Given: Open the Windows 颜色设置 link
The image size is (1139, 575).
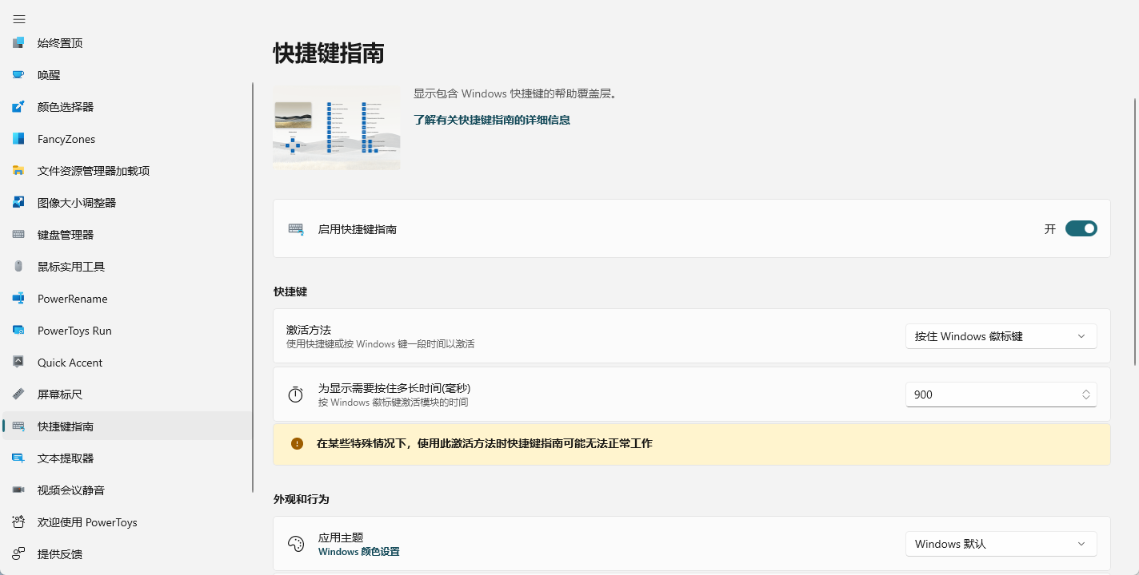Looking at the screenshot, I should coord(359,552).
